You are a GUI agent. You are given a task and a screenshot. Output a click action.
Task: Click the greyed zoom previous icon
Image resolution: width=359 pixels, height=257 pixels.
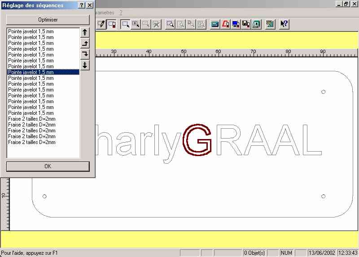tap(191, 24)
